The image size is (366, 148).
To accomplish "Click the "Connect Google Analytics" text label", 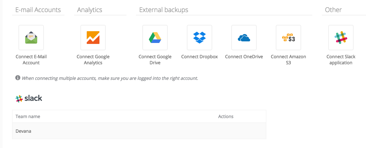I will pos(93,60).
